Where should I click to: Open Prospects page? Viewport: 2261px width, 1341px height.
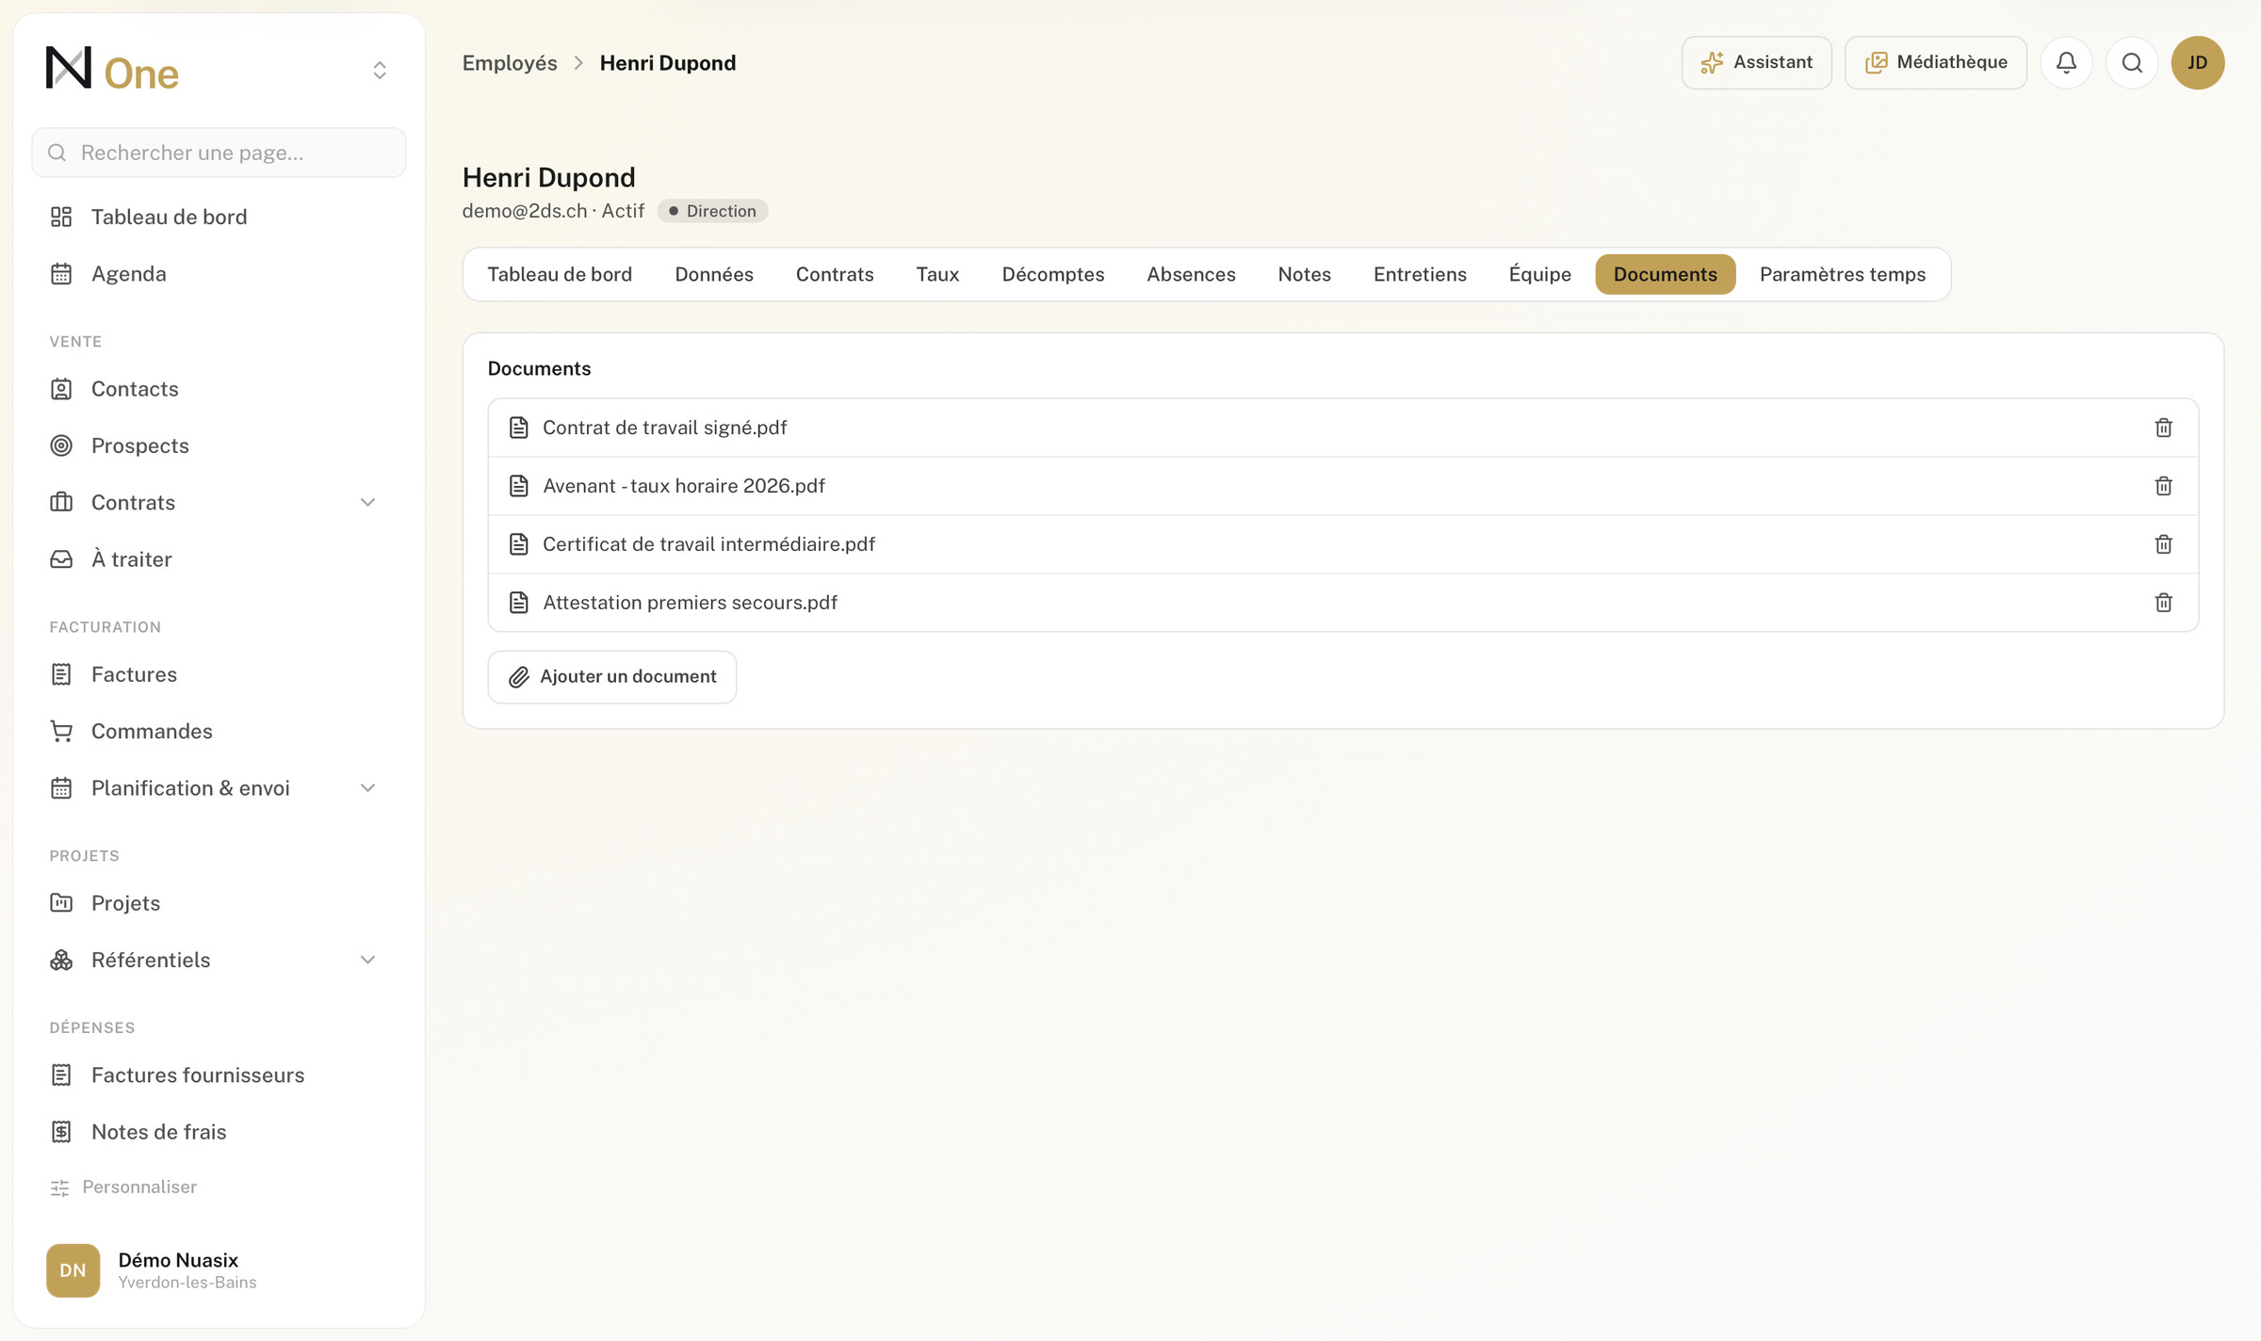(x=218, y=445)
